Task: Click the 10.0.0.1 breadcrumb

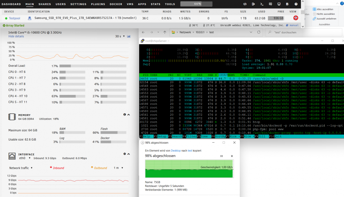Action: pos(200,32)
